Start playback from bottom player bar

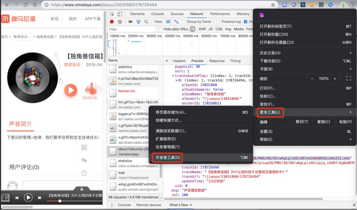click(28, 198)
